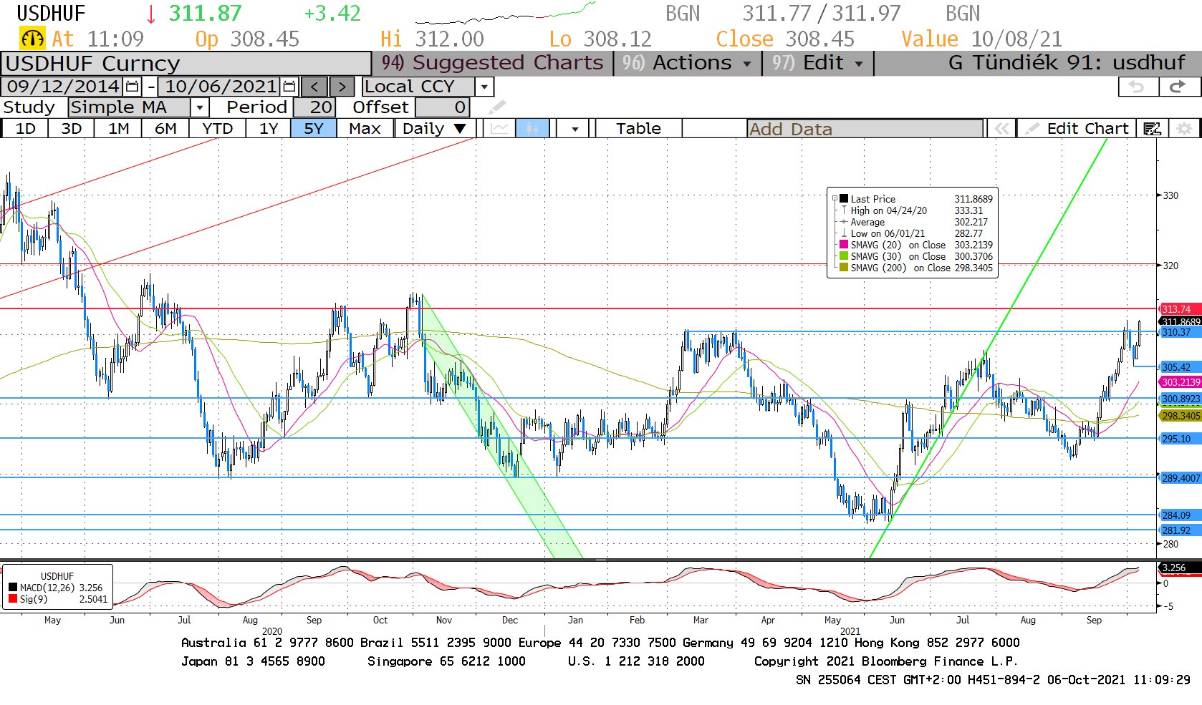The width and height of the screenshot is (1202, 705).
Task: Collapse panel with double left chevrons
Action: pos(1001,129)
